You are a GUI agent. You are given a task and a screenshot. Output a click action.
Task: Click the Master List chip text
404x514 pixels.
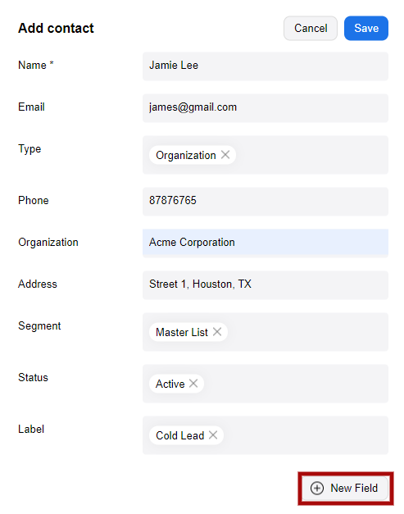182,332
